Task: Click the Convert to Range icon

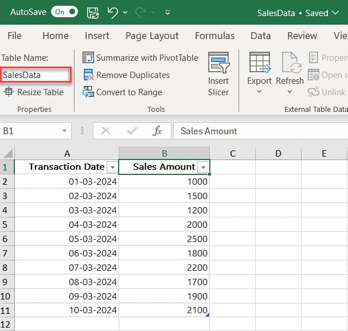Action: click(88, 92)
